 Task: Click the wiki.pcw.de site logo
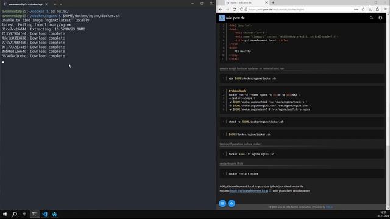click(x=222, y=18)
